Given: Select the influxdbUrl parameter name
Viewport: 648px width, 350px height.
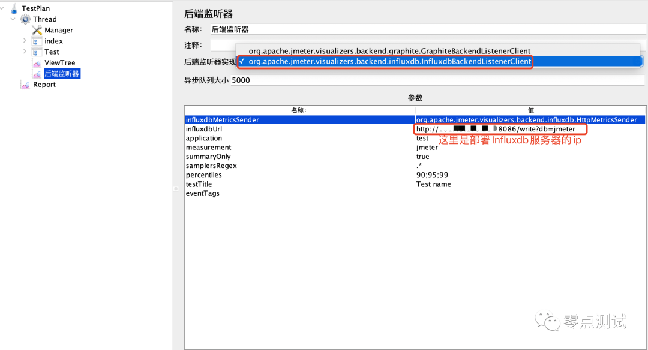Looking at the screenshot, I should click(204, 129).
